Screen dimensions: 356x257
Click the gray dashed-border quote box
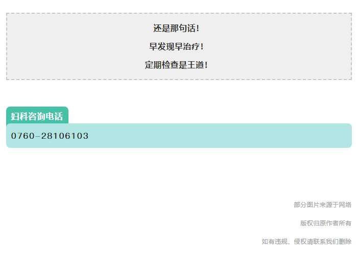pyautogui.click(x=179, y=46)
